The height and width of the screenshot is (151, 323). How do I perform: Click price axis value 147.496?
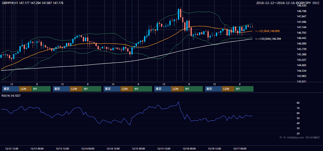pyautogui.click(x=301, y=22)
